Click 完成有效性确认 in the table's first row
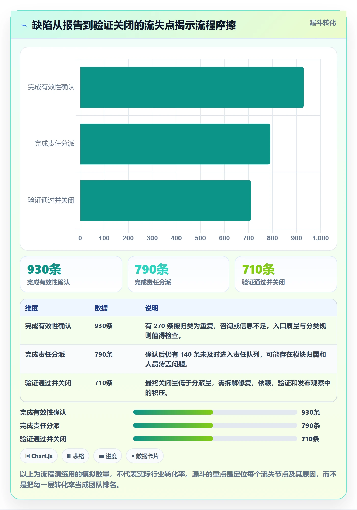357x510 pixels. [48, 326]
